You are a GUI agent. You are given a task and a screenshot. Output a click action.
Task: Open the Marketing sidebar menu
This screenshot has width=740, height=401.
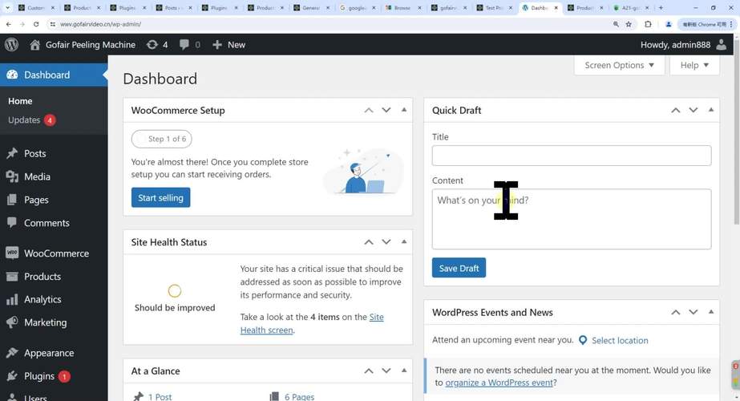pos(45,322)
